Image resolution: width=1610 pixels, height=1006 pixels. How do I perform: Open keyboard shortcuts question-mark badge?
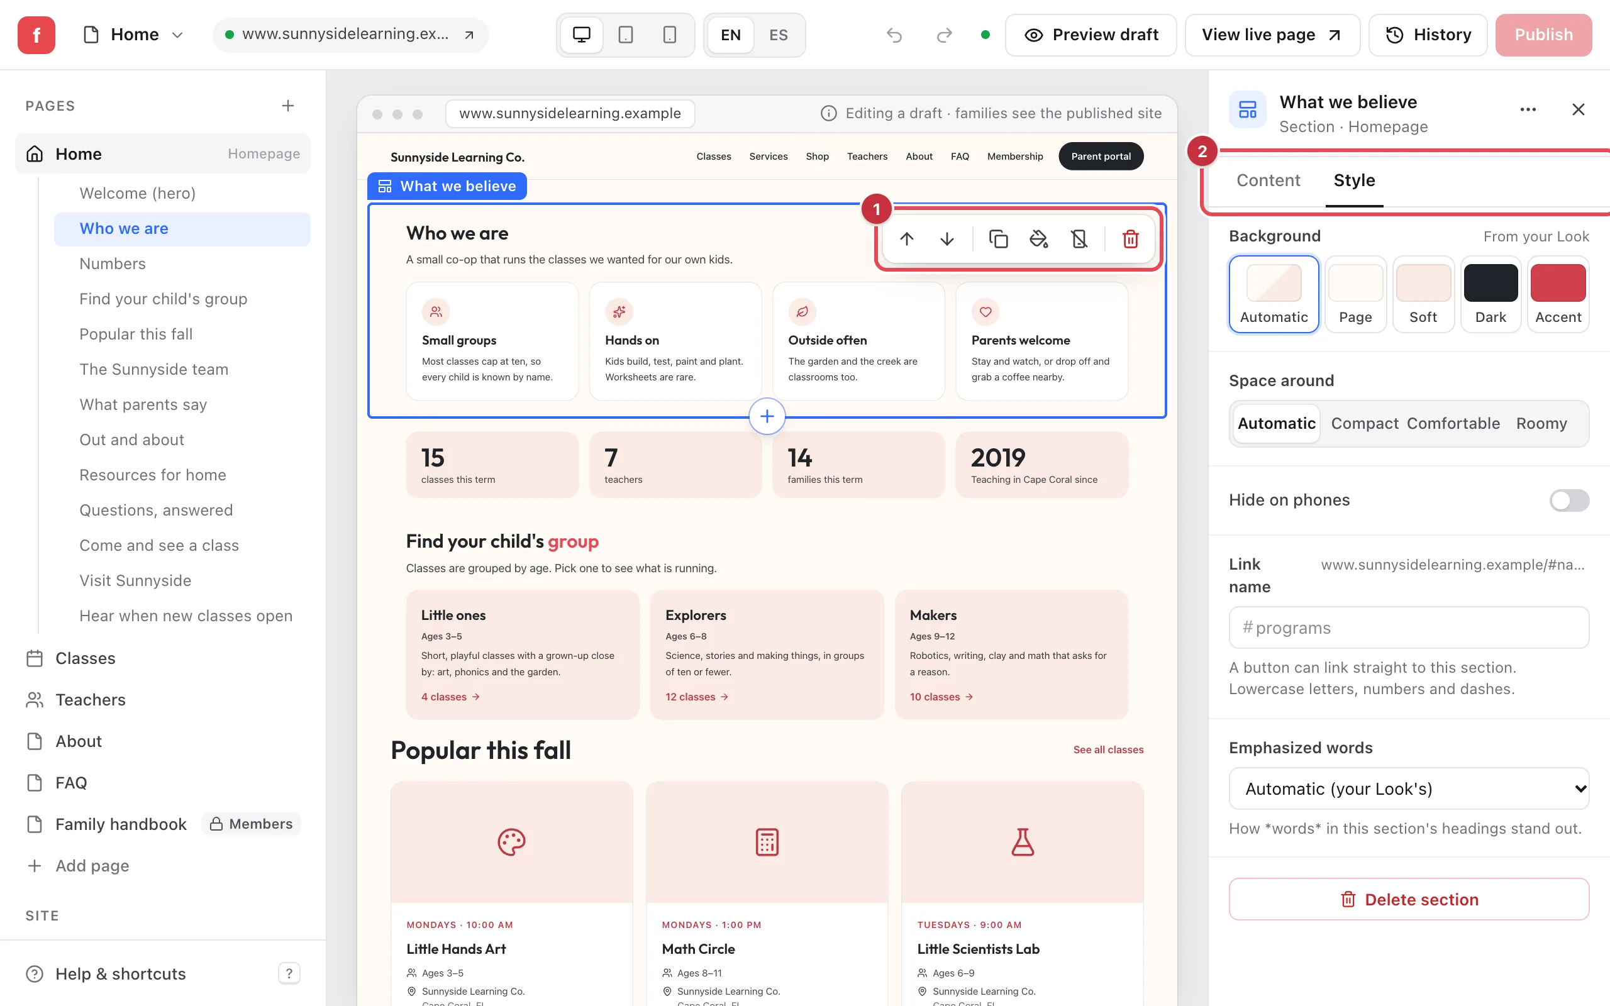289,973
